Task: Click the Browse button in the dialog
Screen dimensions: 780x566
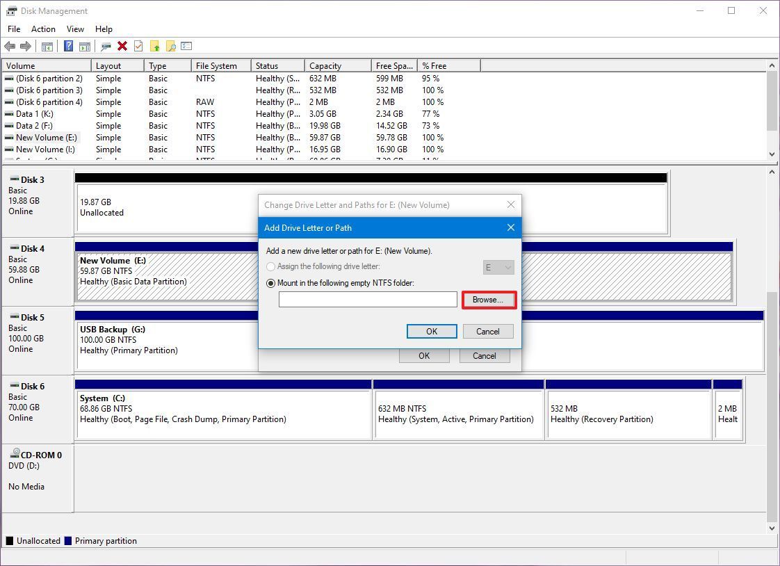Action: point(489,299)
